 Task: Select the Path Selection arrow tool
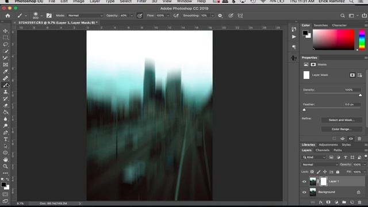tap(5, 146)
